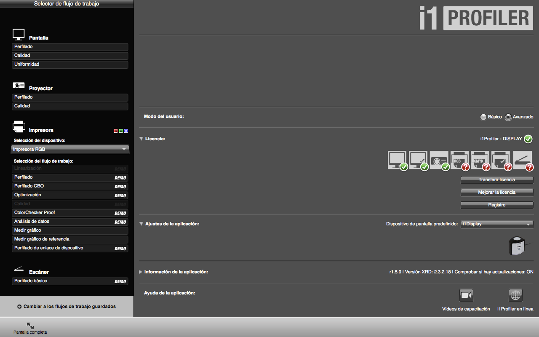Click the i1 PROFILER logo

[x=476, y=19]
